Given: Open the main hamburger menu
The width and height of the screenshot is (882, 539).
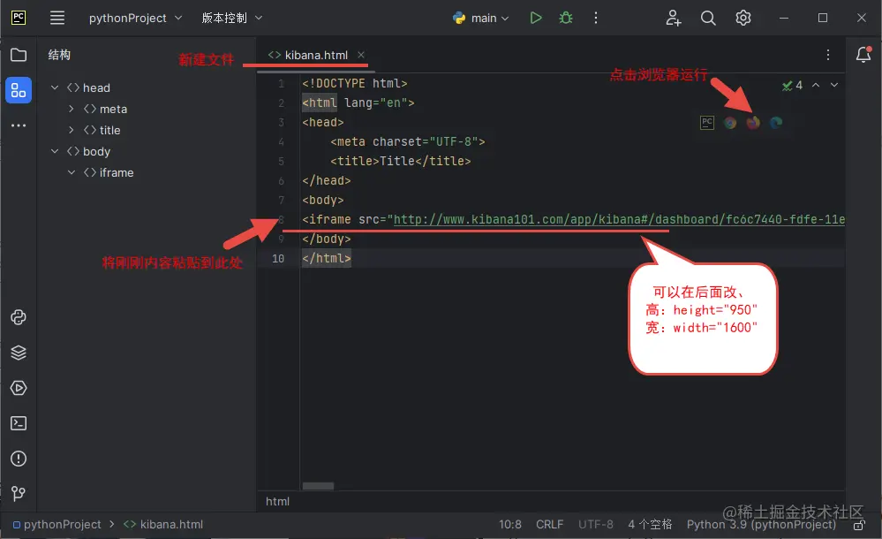Looking at the screenshot, I should pyautogui.click(x=57, y=18).
